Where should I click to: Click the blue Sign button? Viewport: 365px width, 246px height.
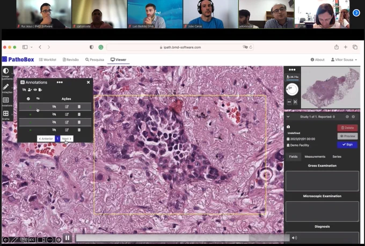(x=347, y=145)
